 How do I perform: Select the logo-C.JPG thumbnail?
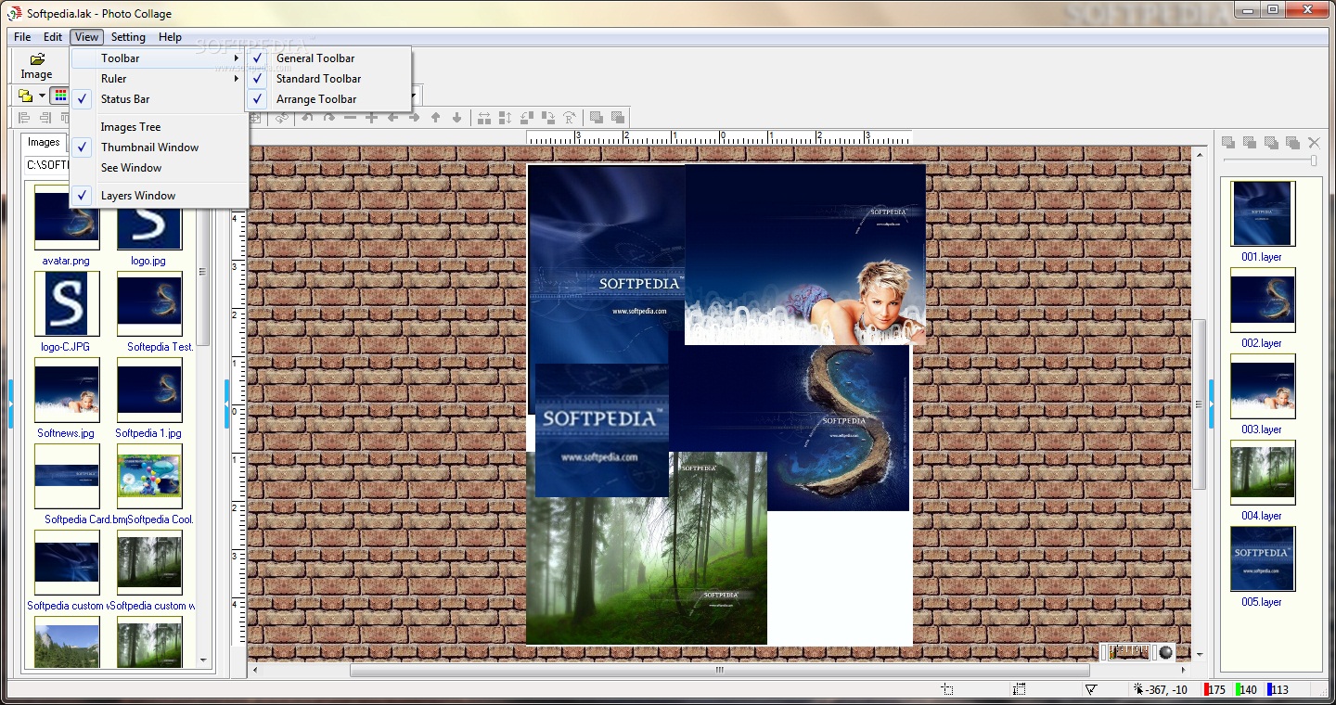[67, 303]
